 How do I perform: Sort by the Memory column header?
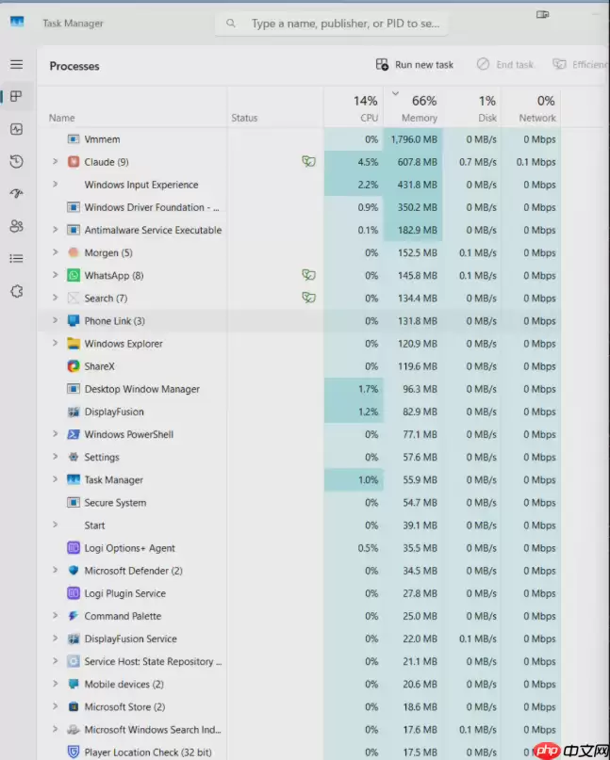413,108
